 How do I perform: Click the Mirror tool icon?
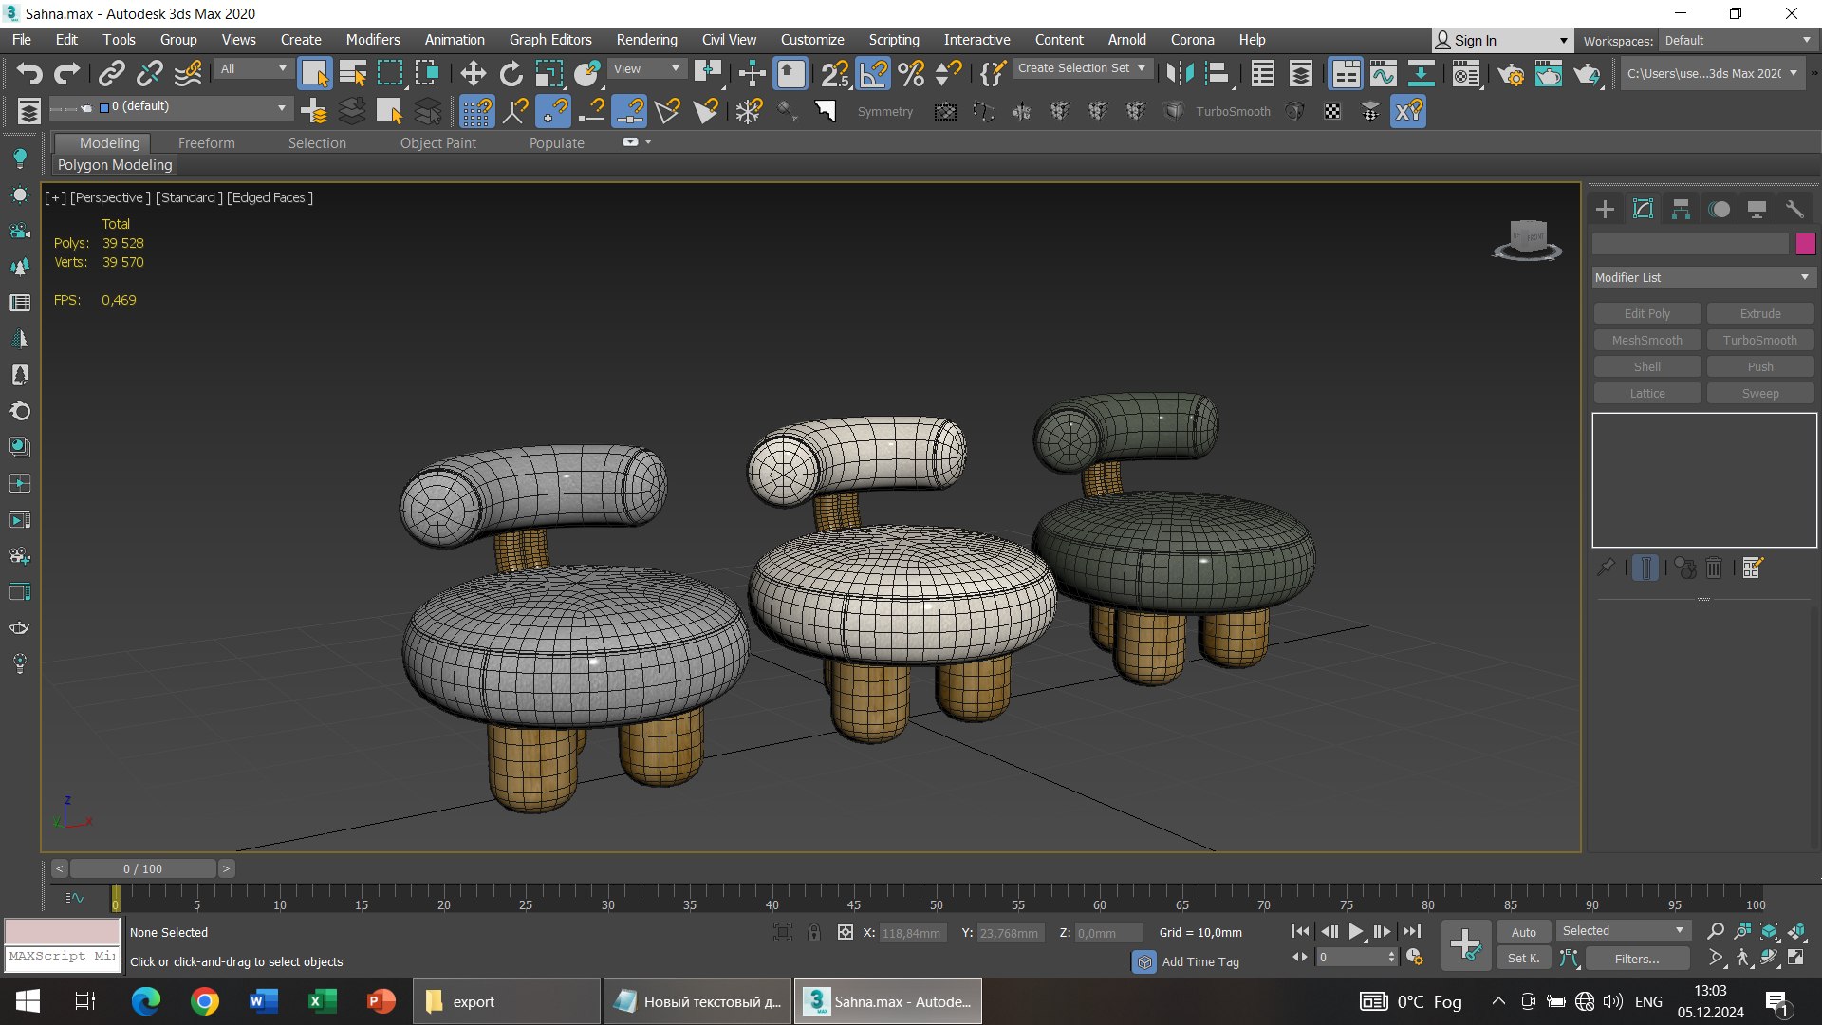1180,73
